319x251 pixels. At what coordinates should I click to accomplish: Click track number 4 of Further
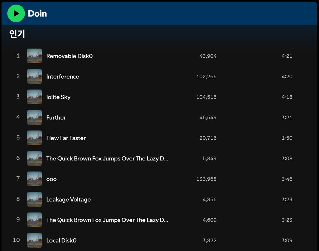[x=18, y=117]
